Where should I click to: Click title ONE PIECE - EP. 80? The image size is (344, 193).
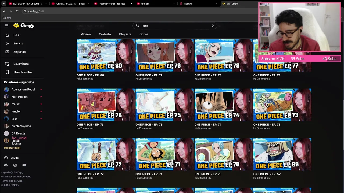point(90,75)
